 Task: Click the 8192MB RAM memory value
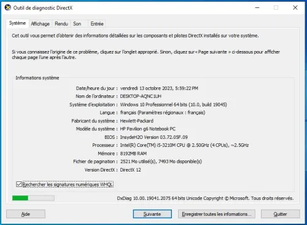133,154
